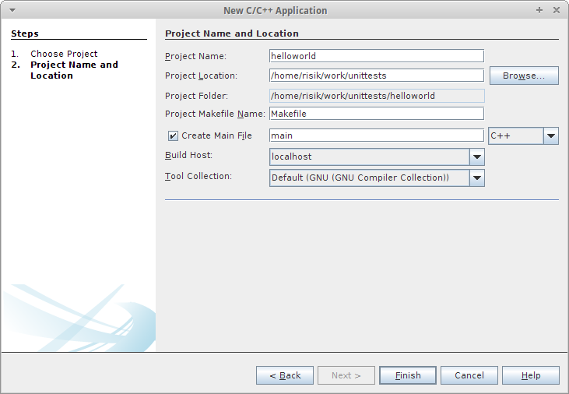
Task: Cancel the new project wizard
Action: pyautogui.click(x=469, y=375)
